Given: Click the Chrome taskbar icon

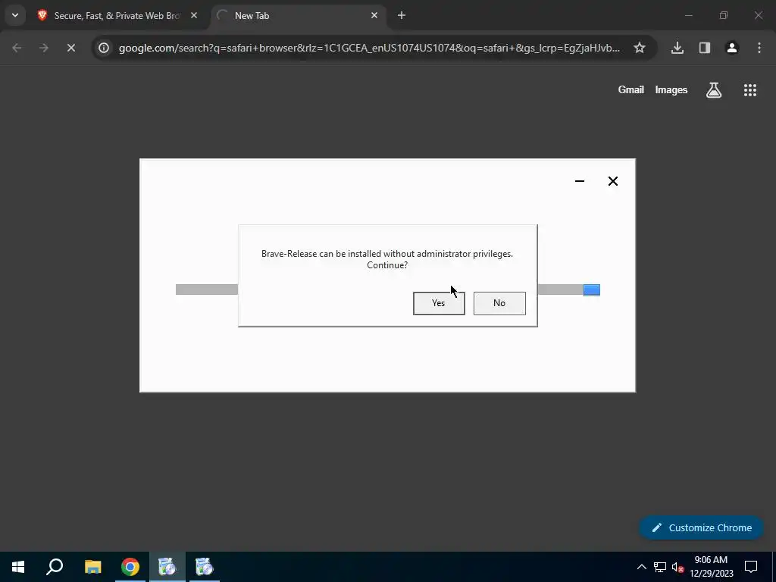Looking at the screenshot, I should click(130, 567).
